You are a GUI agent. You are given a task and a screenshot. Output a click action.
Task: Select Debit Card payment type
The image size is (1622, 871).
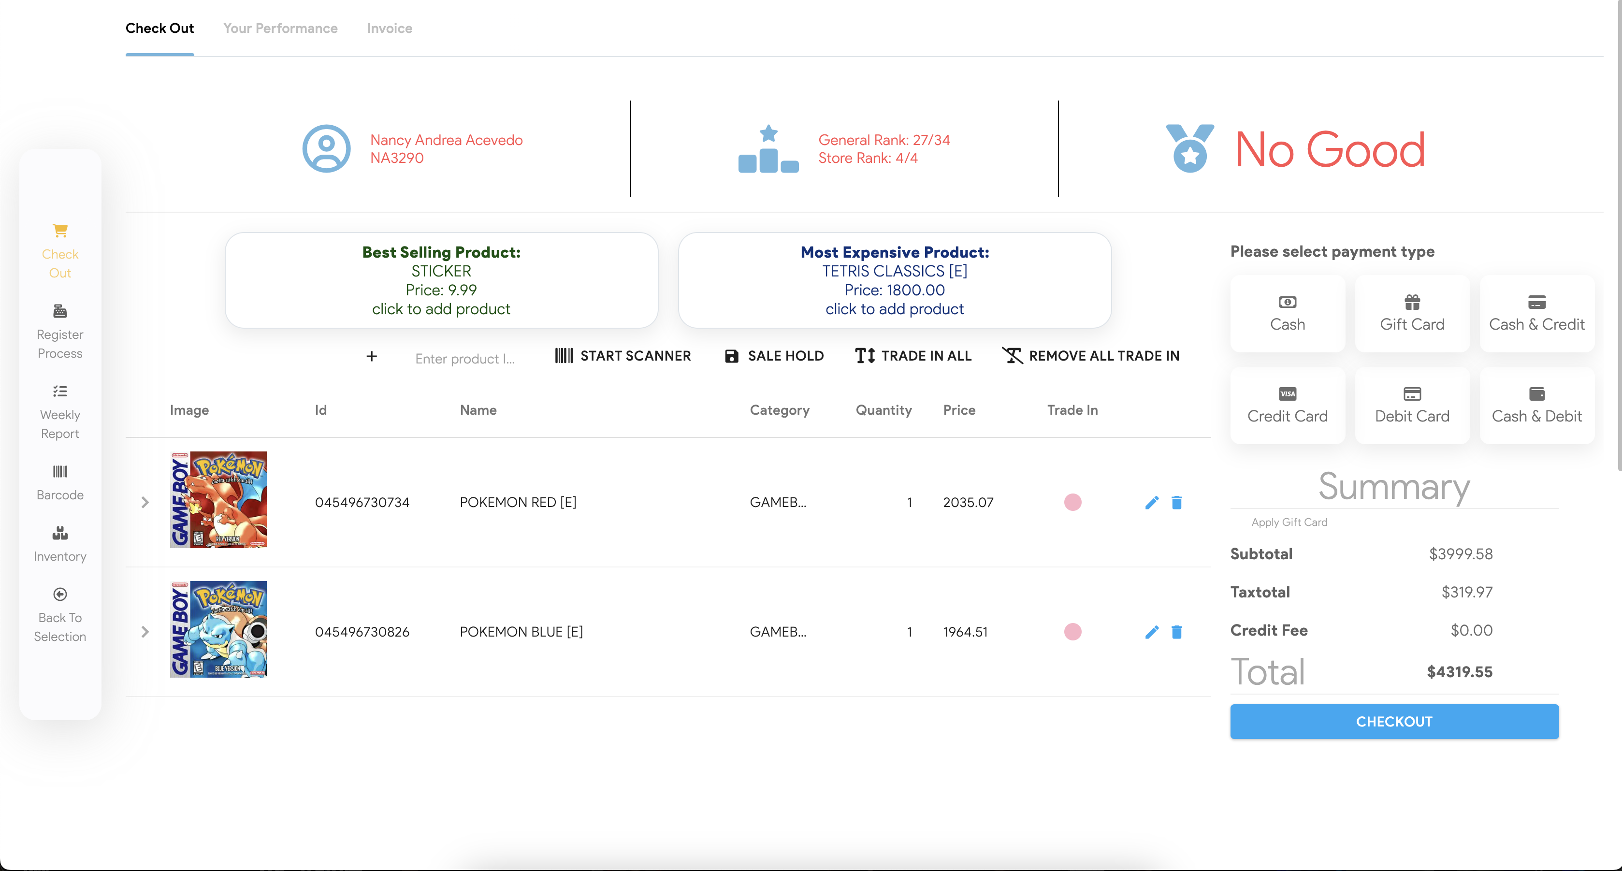pyautogui.click(x=1412, y=406)
